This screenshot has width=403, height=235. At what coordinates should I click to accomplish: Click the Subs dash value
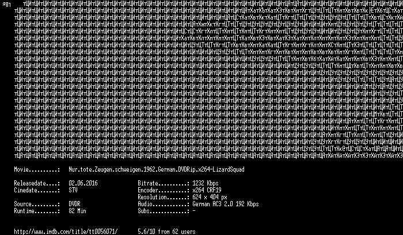(194, 211)
